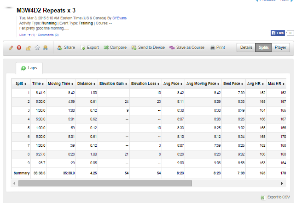Send the activity to device
The image size is (296, 203).
click(x=148, y=48)
